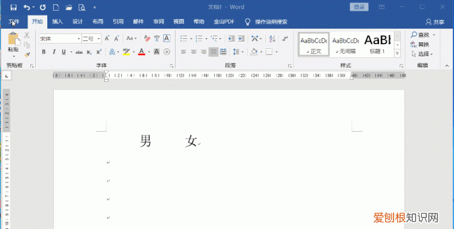Apply paragraph shading paint bucket
454x229 pixels.
pos(254,52)
